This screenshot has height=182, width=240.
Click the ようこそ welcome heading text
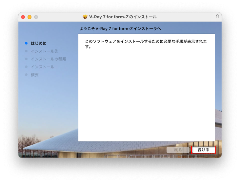coord(120,29)
